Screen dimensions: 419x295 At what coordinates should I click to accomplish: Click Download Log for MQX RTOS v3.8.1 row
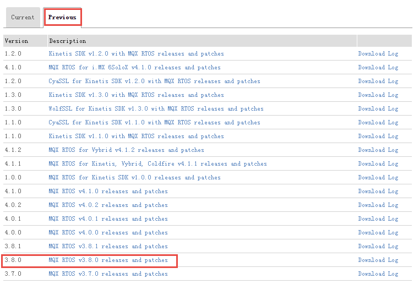pyautogui.click(x=378, y=247)
